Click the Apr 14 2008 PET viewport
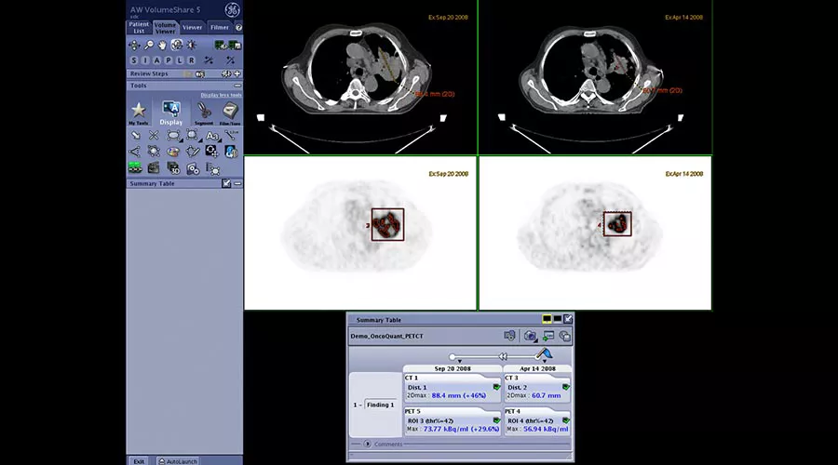 (595, 232)
